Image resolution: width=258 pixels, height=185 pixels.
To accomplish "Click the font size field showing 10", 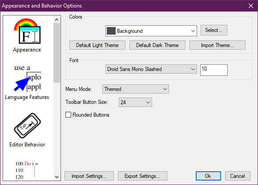I will (x=214, y=70).
